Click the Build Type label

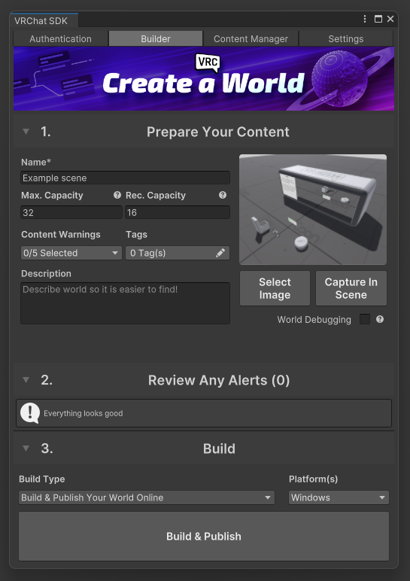pos(42,479)
